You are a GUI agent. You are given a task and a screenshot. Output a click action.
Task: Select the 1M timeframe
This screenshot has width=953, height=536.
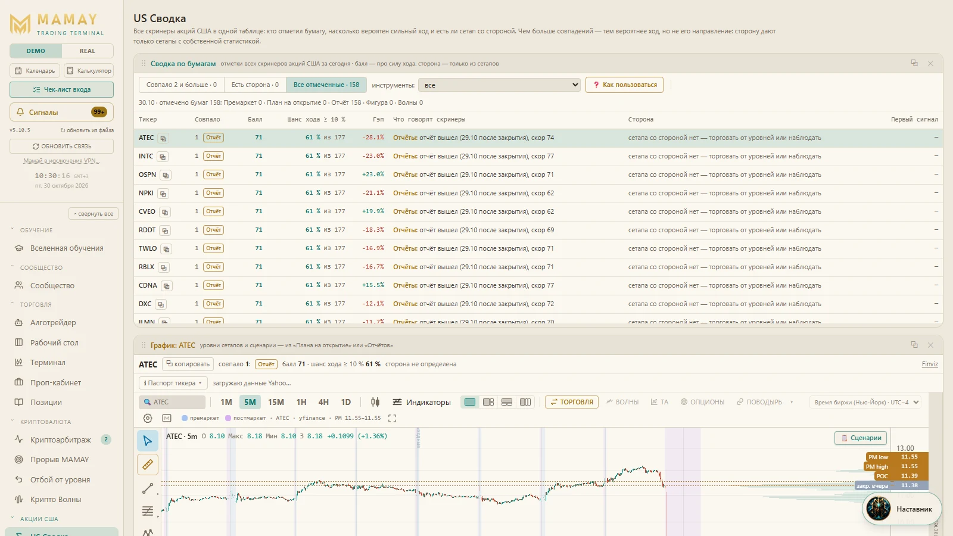(226, 402)
